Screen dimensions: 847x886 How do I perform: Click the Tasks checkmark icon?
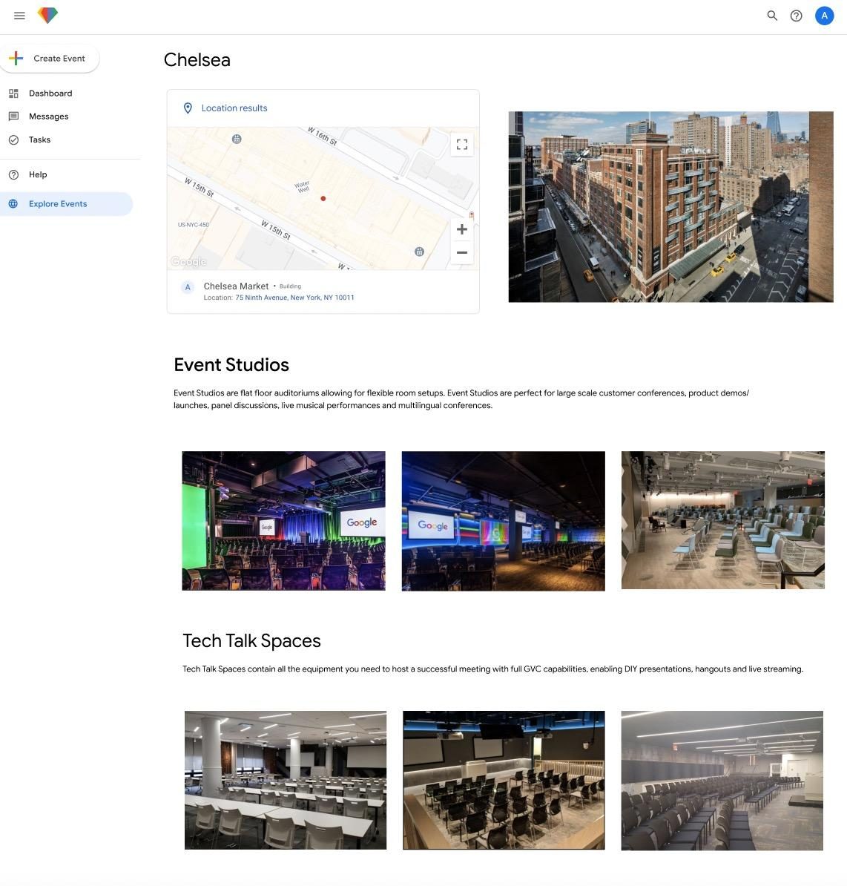coord(14,140)
